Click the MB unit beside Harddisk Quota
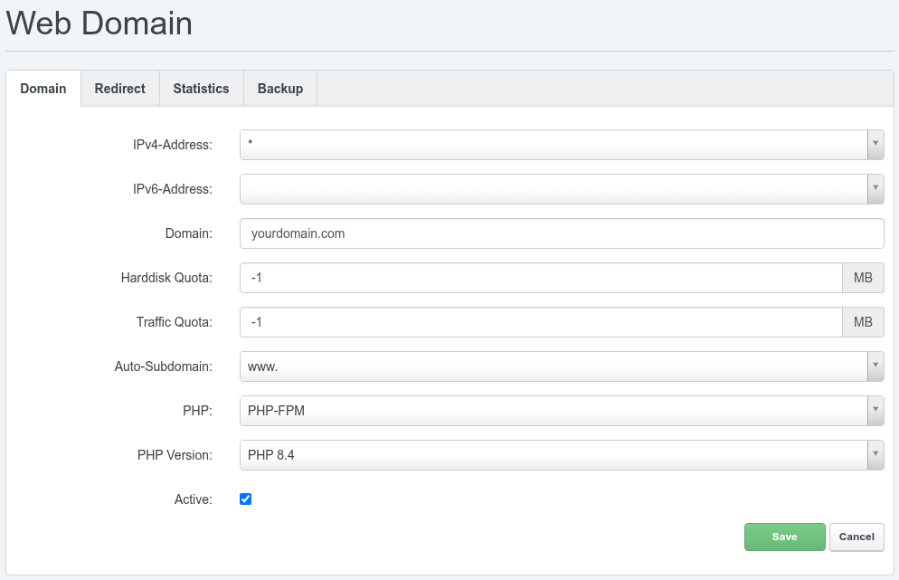The height and width of the screenshot is (580, 899). pyautogui.click(x=863, y=278)
